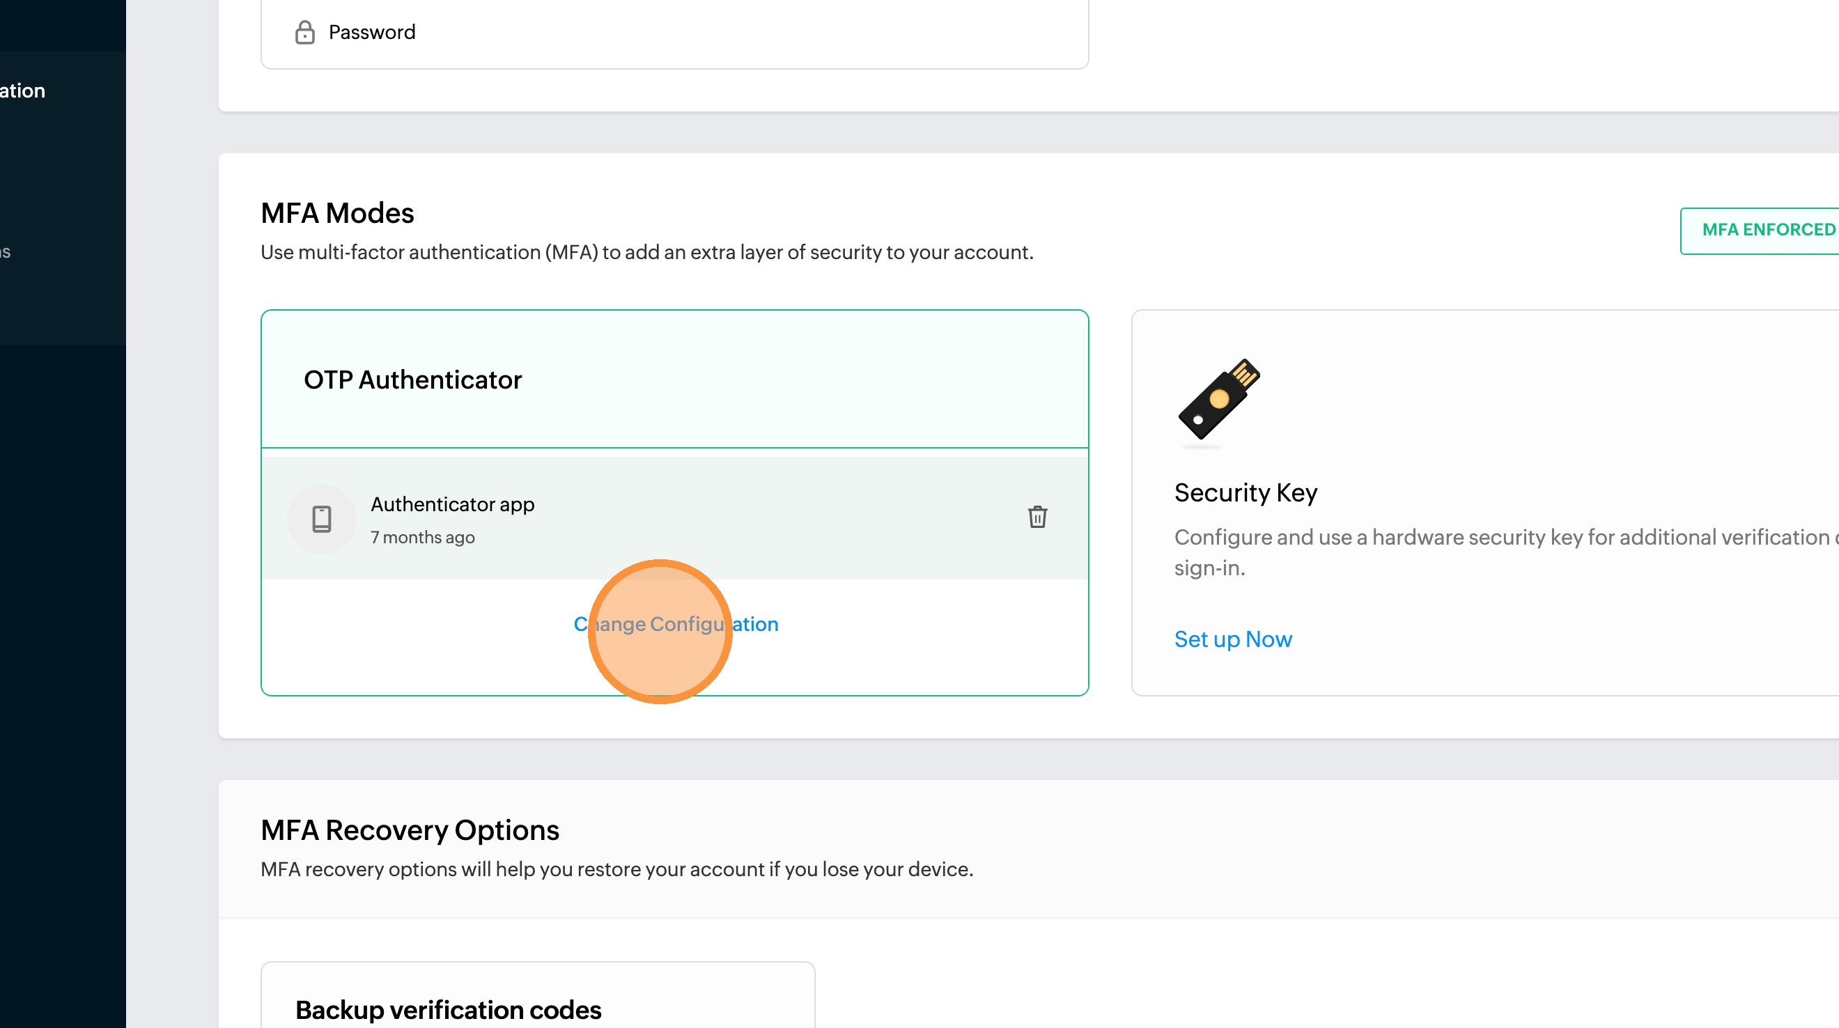Select the Password sign-in option row

click(x=674, y=33)
